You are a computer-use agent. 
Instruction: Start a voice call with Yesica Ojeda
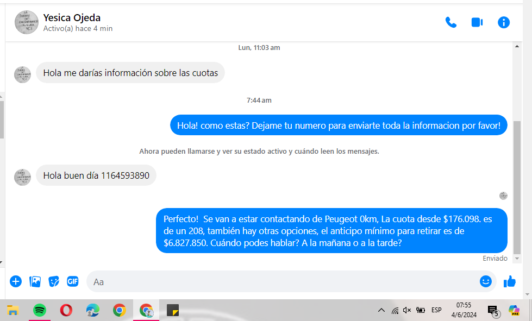click(x=450, y=22)
